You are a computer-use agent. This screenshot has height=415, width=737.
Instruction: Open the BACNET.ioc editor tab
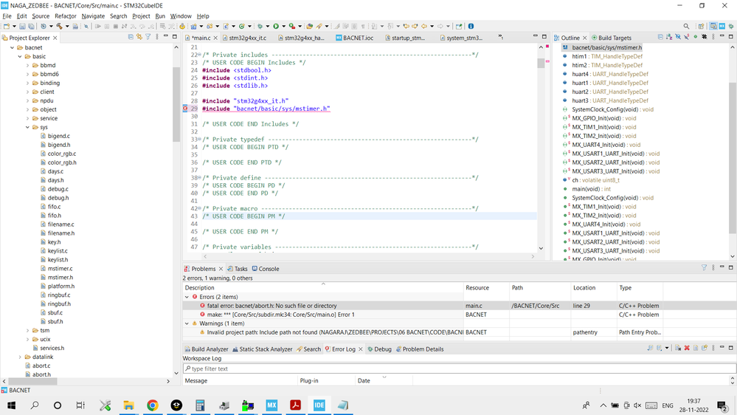point(358,38)
